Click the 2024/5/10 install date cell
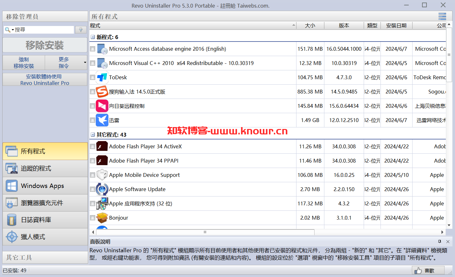455x277 pixels. [396, 175]
